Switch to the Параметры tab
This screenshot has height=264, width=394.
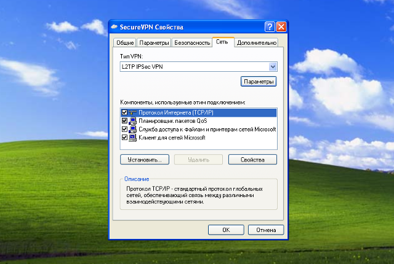click(154, 42)
